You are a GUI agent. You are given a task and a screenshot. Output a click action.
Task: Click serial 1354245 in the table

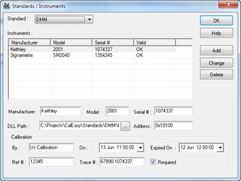point(104,55)
